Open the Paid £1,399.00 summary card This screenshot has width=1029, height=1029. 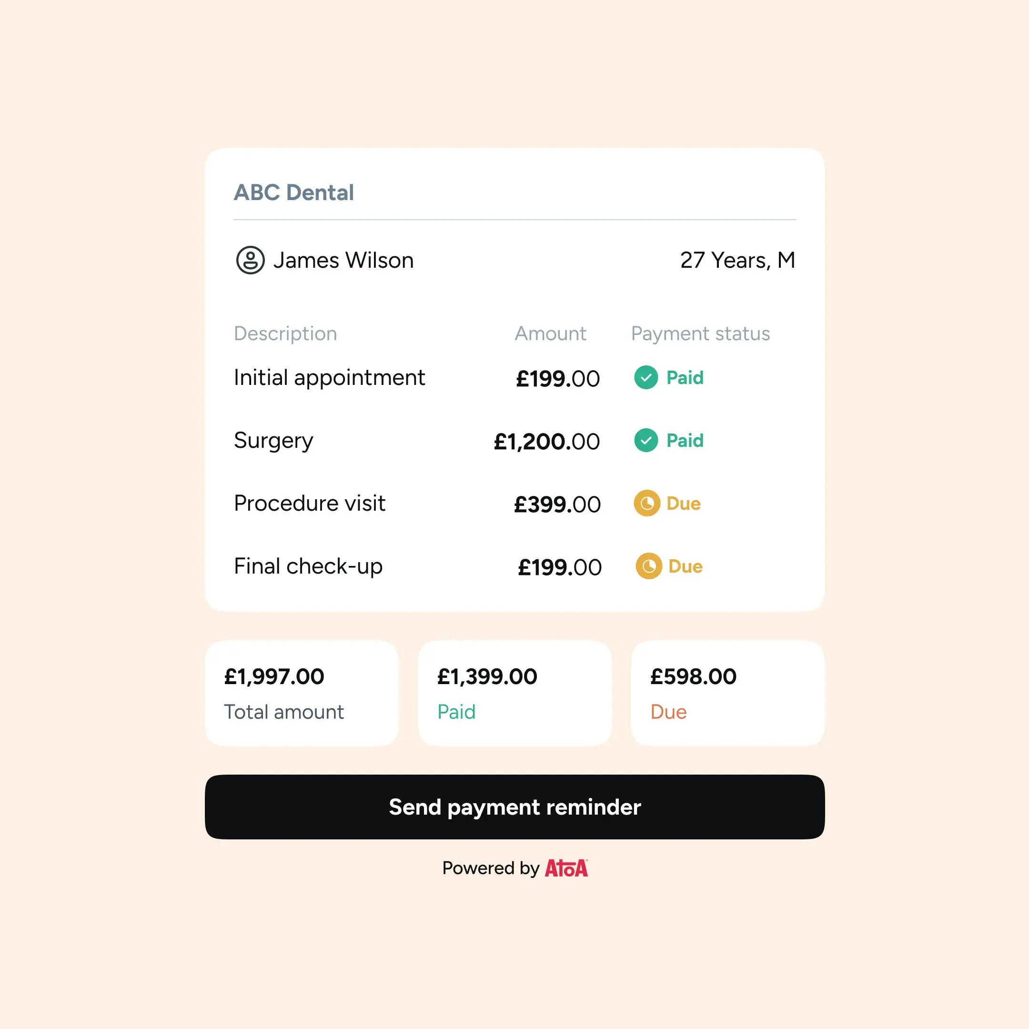[x=514, y=693]
